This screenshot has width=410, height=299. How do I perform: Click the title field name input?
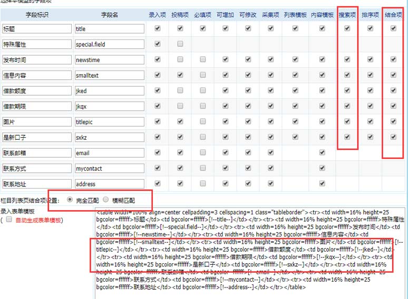point(109,29)
